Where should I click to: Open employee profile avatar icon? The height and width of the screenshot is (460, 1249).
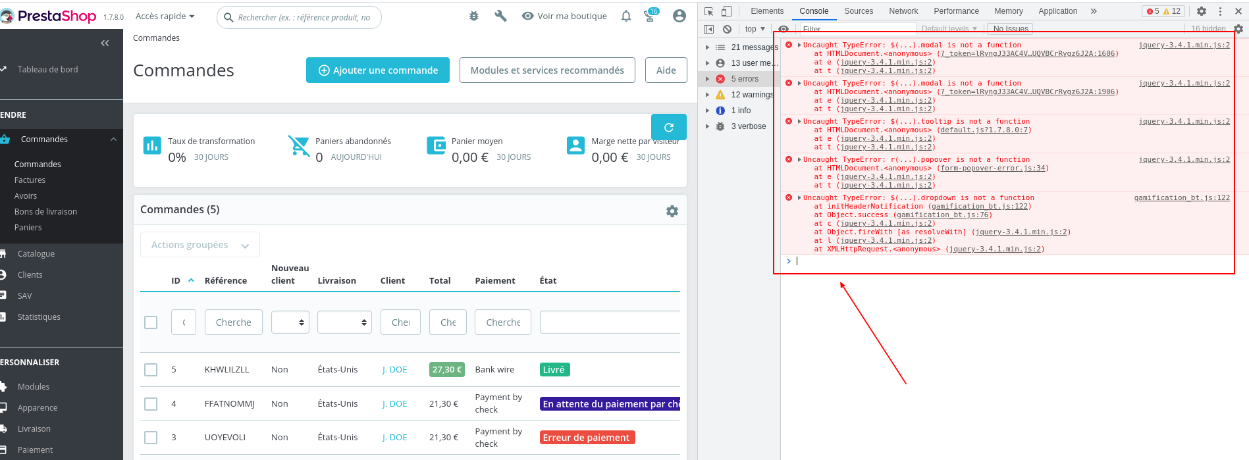679,16
